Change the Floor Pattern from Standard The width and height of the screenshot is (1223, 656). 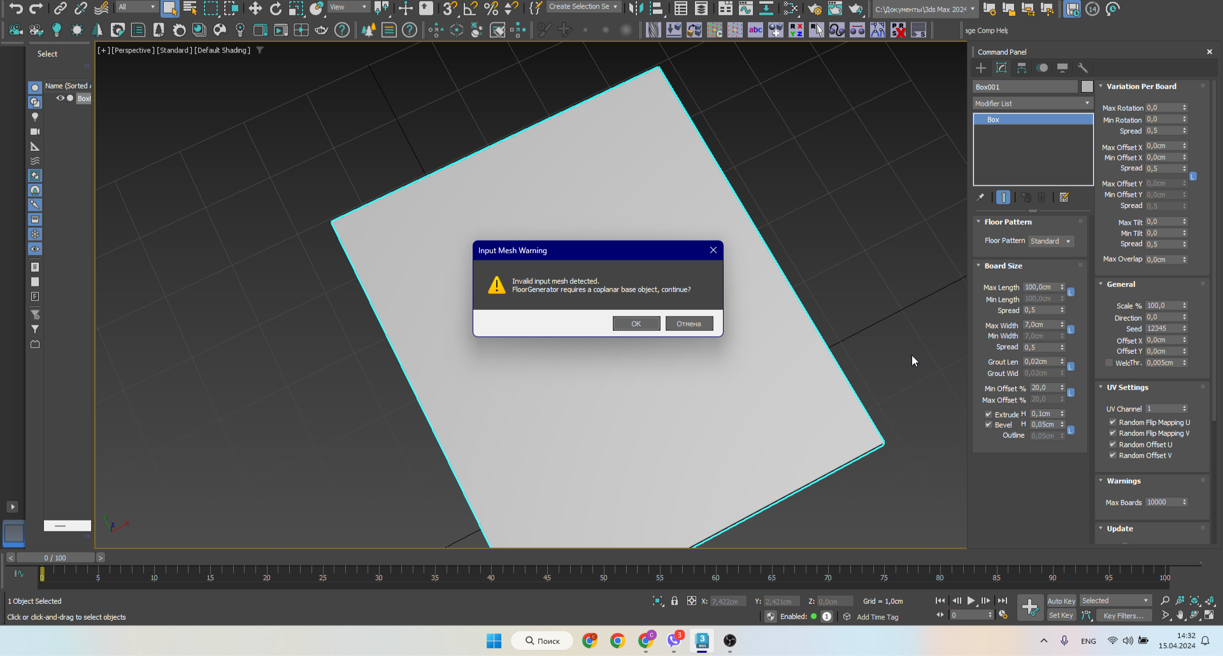coord(1050,241)
